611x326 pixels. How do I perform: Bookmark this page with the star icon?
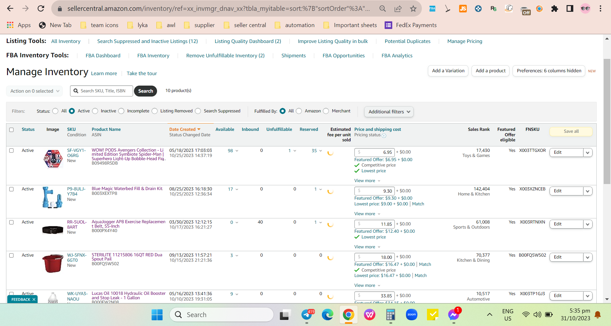tap(413, 9)
